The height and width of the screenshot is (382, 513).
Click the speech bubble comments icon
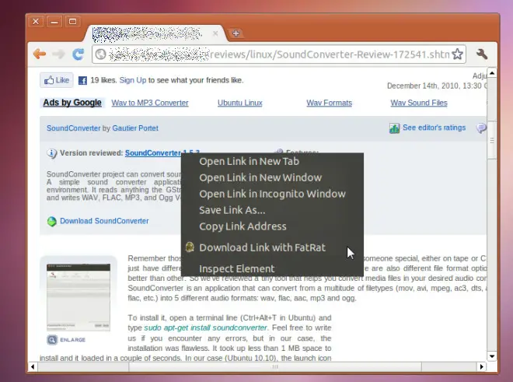tap(481, 128)
